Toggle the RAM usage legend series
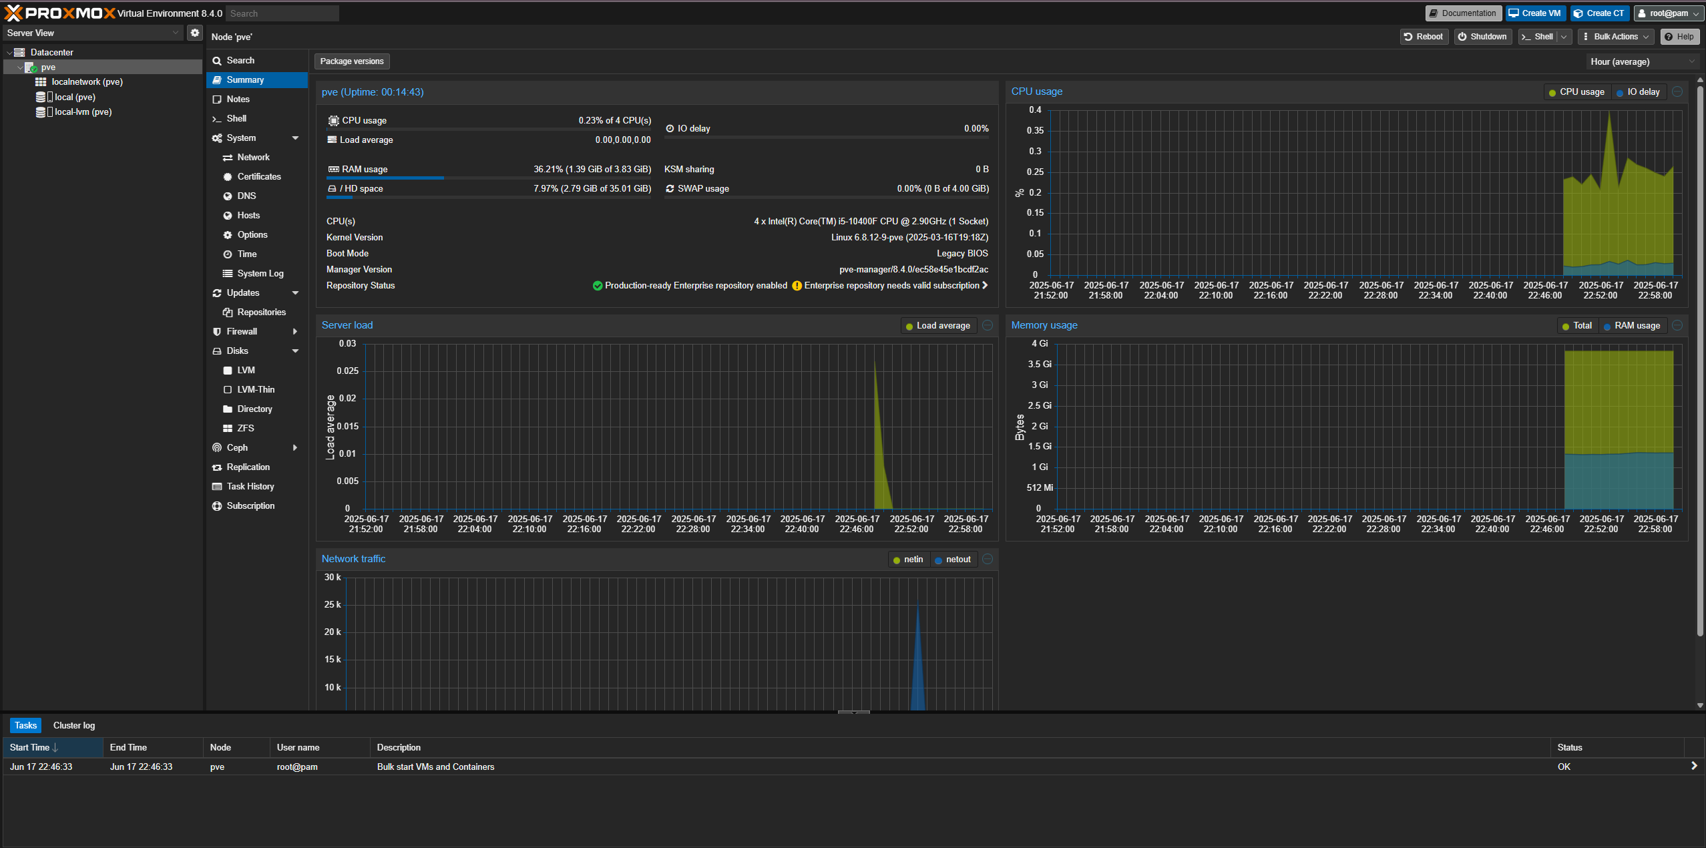Image resolution: width=1706 pixels, height=848 pixels. tap(1632, 326)
